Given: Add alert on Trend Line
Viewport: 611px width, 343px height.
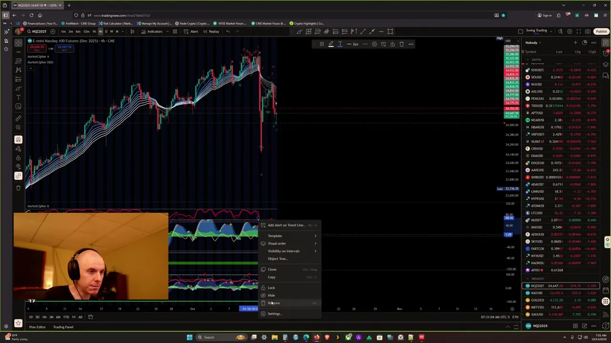Looking at the screenshot, I should (290, 225).
